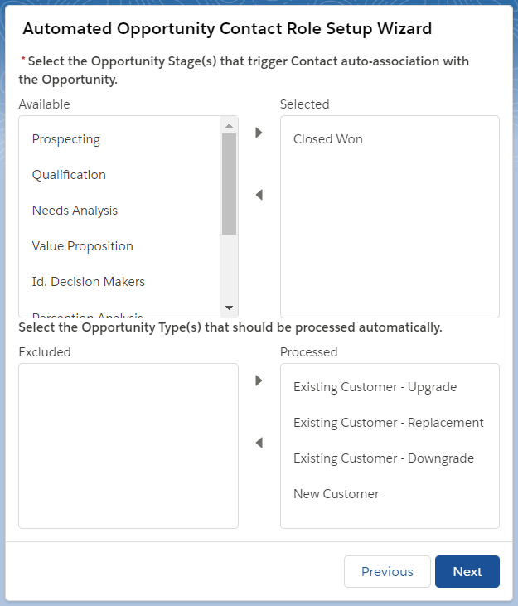Image resolution: width=518 pixels, height=606 pixels.
Task: Select Existing Customer - Upgrade type
Action: pos(375,387)
